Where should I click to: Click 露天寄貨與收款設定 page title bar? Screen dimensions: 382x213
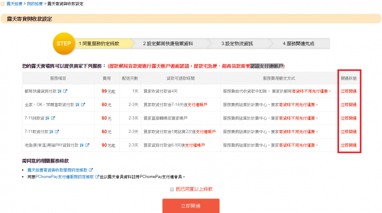(191, 19)
